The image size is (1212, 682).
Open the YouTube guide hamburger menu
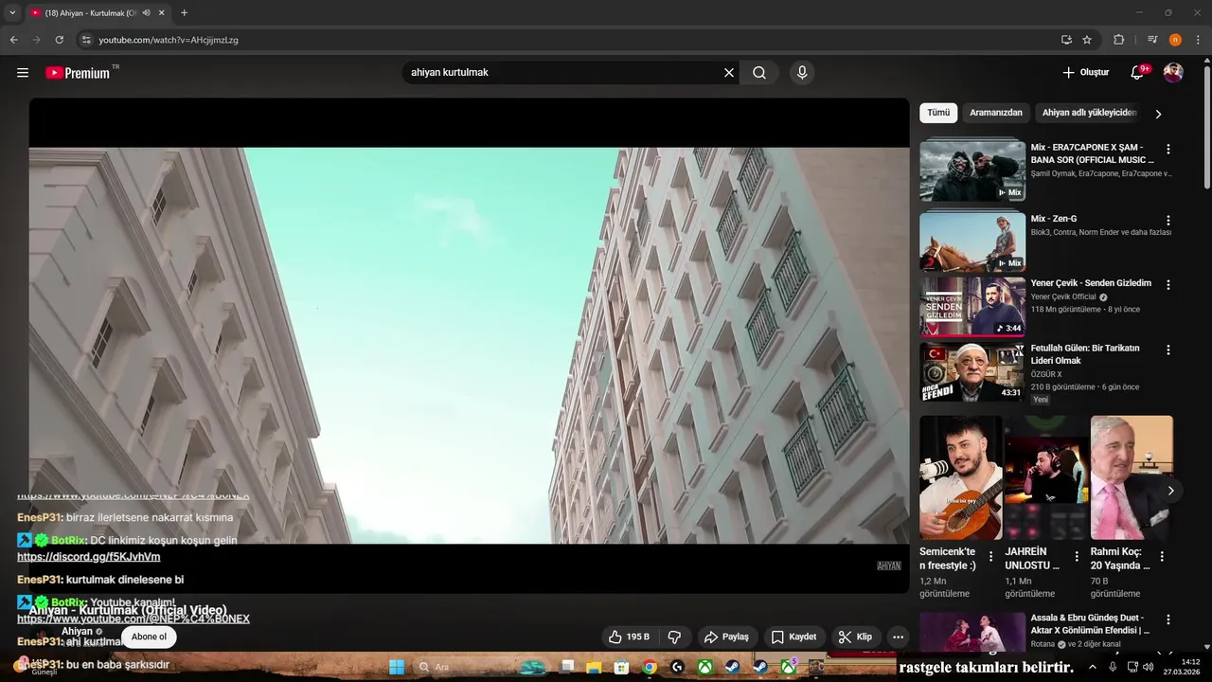pos(23,73)
